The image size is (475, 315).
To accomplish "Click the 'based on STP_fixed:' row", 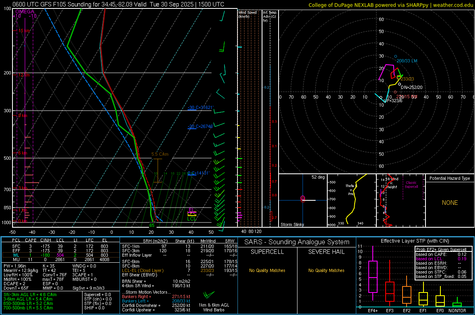I will click(441, 276).
